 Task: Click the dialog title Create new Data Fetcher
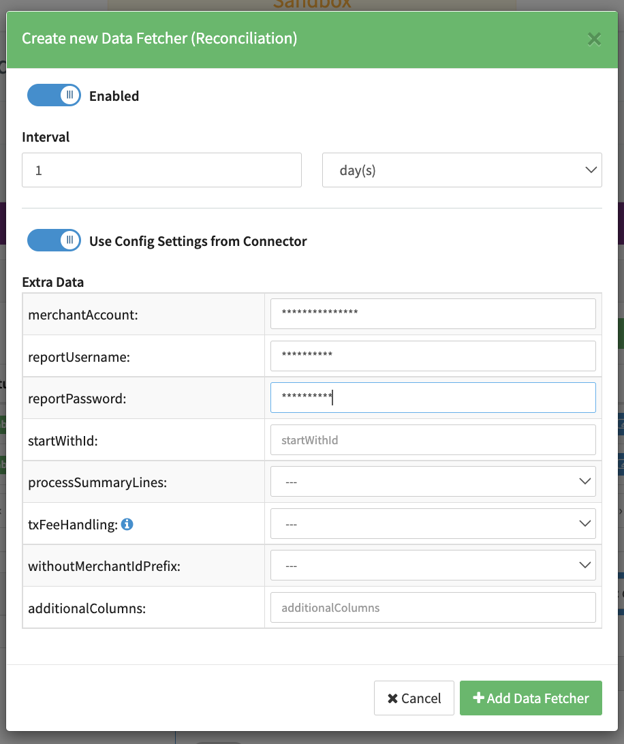[x=159, y=38]
